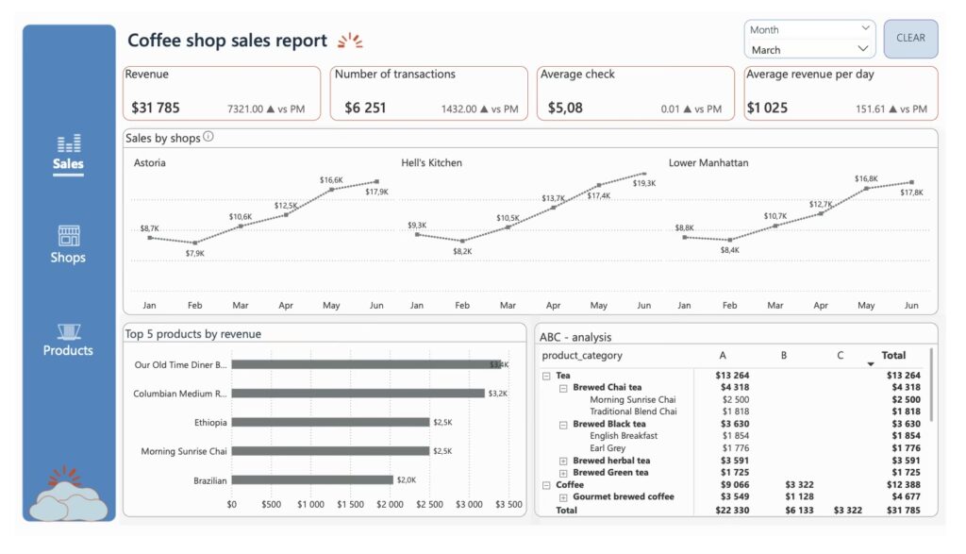
Task: Click Astoria's $17,9K June data point
Action: (377, 182)
